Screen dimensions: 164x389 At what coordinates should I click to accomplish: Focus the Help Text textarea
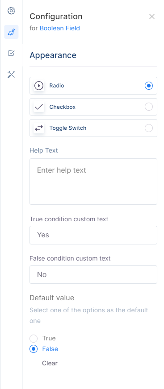point(93,182)
